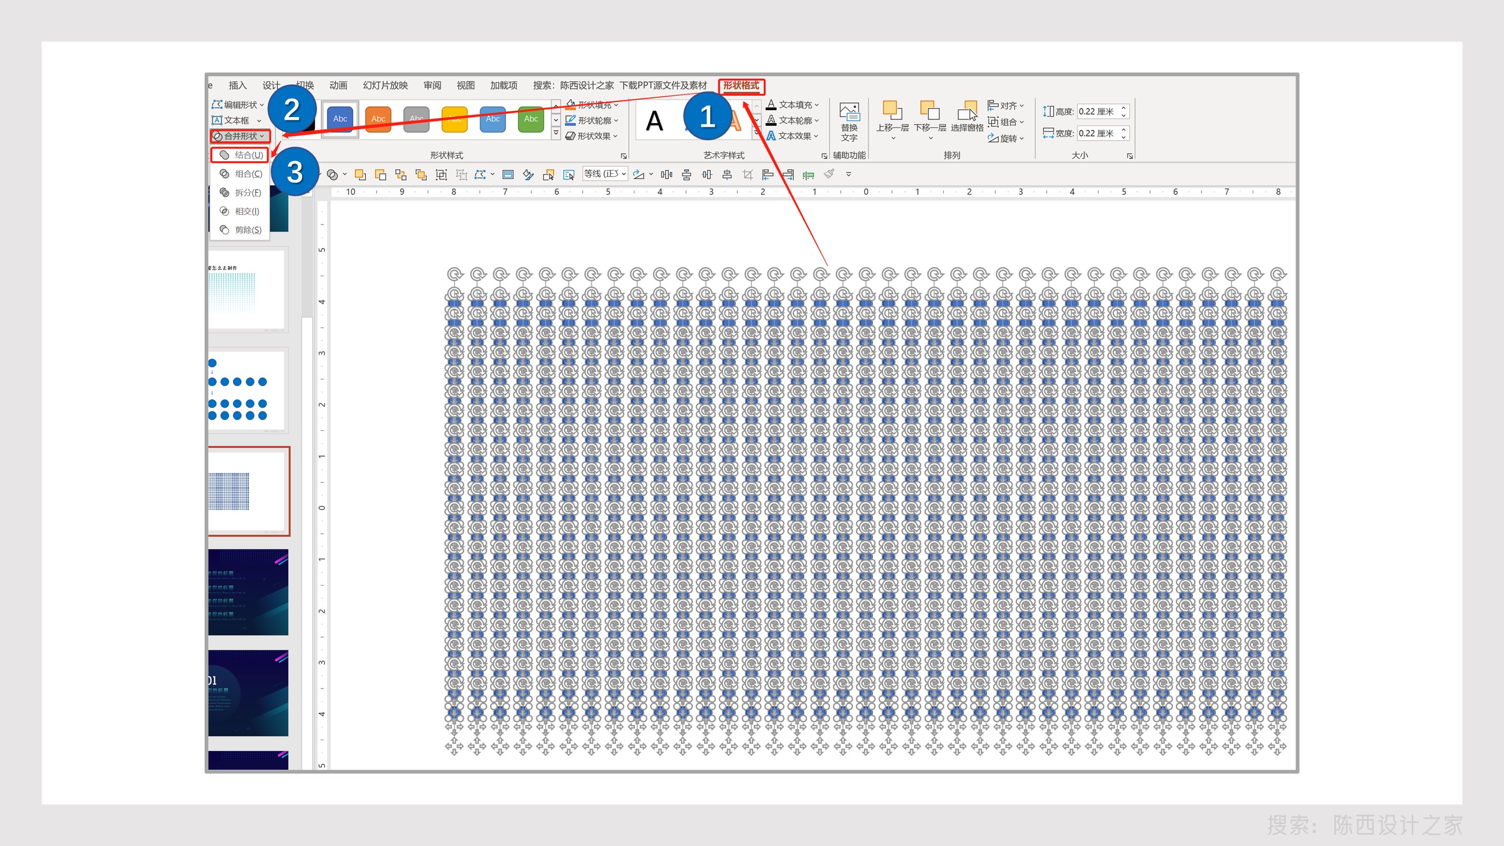Select the blue dots slide thumbnail
Image resolution: width=1504 pixels, height=846 pixels.
pyautogui.click(x=248, y=390)
